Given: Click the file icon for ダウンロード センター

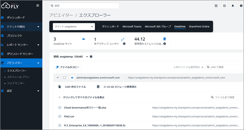Looking at the screenshot, I should coord(2,54).
